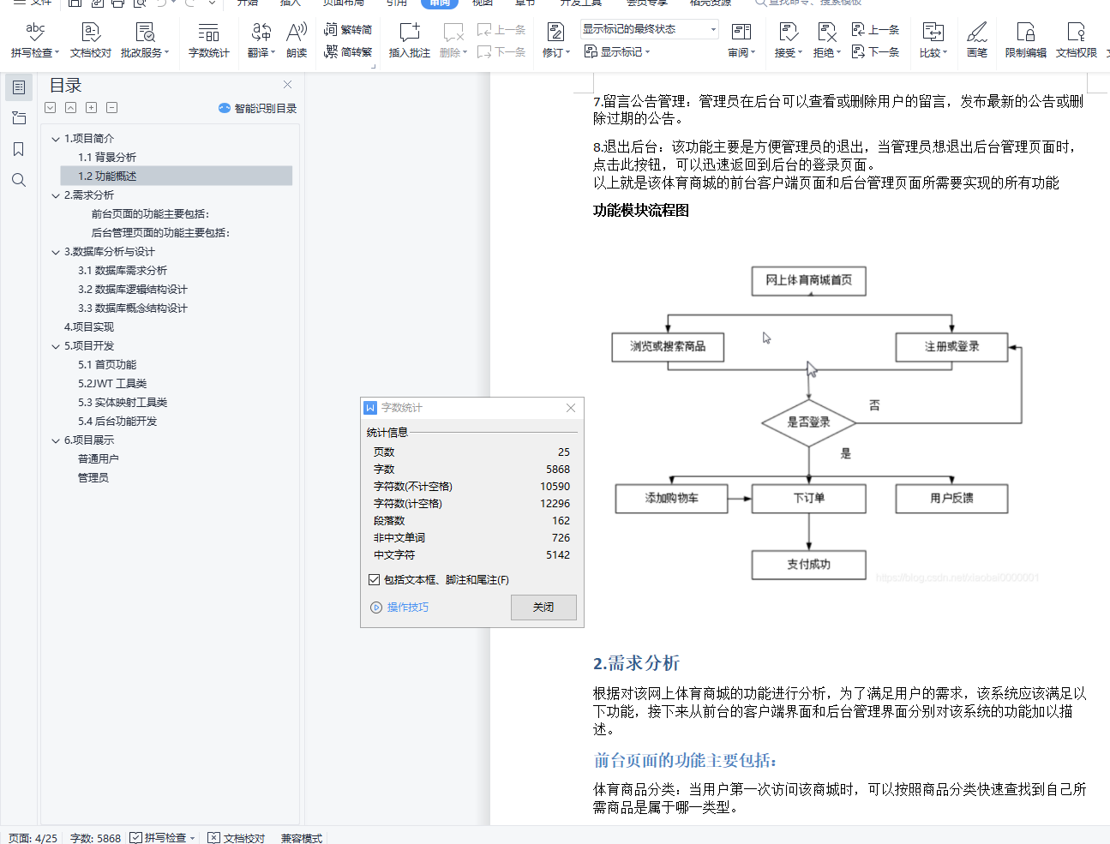Go to 后台管理页面的功能主要包括: outline entry

click(160, 233)
